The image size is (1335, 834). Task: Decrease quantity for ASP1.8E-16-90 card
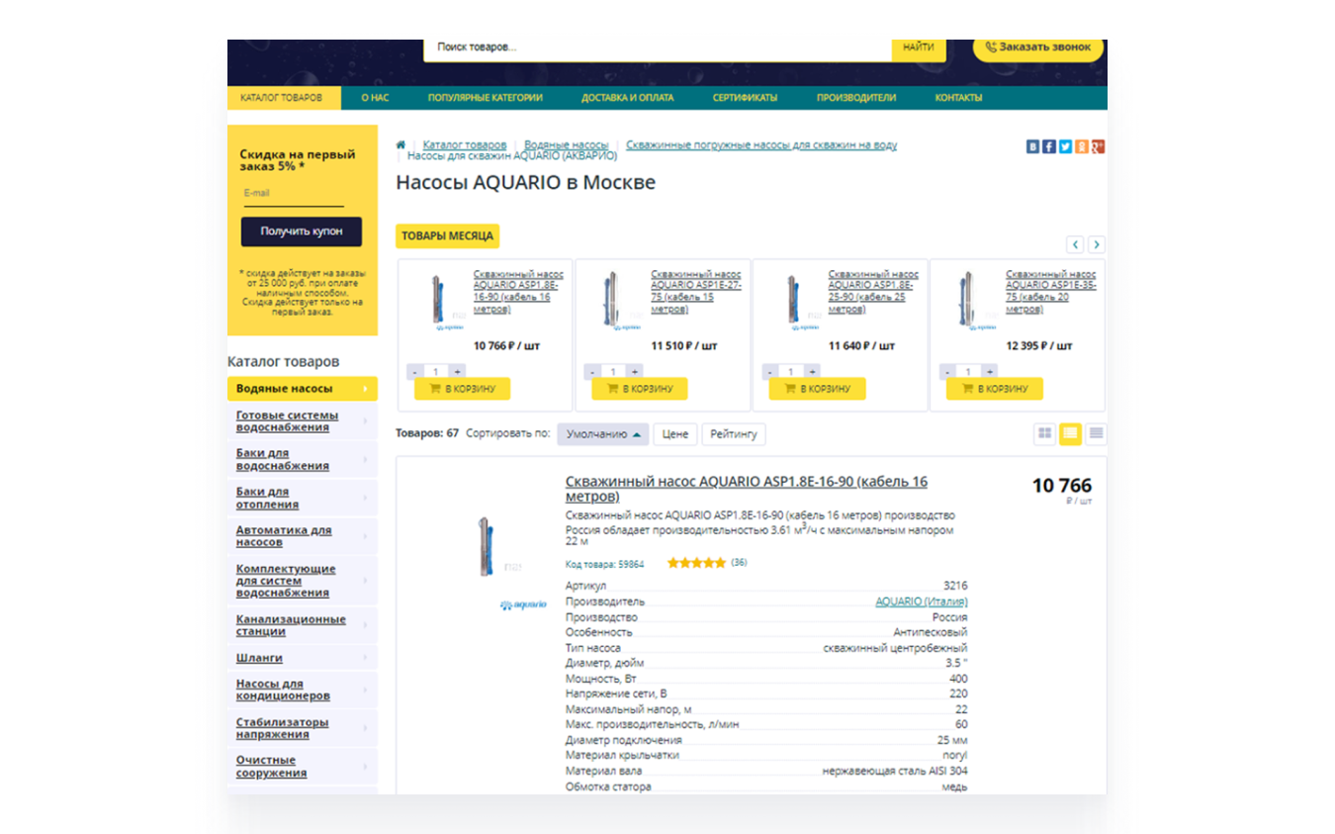[414, 372]
